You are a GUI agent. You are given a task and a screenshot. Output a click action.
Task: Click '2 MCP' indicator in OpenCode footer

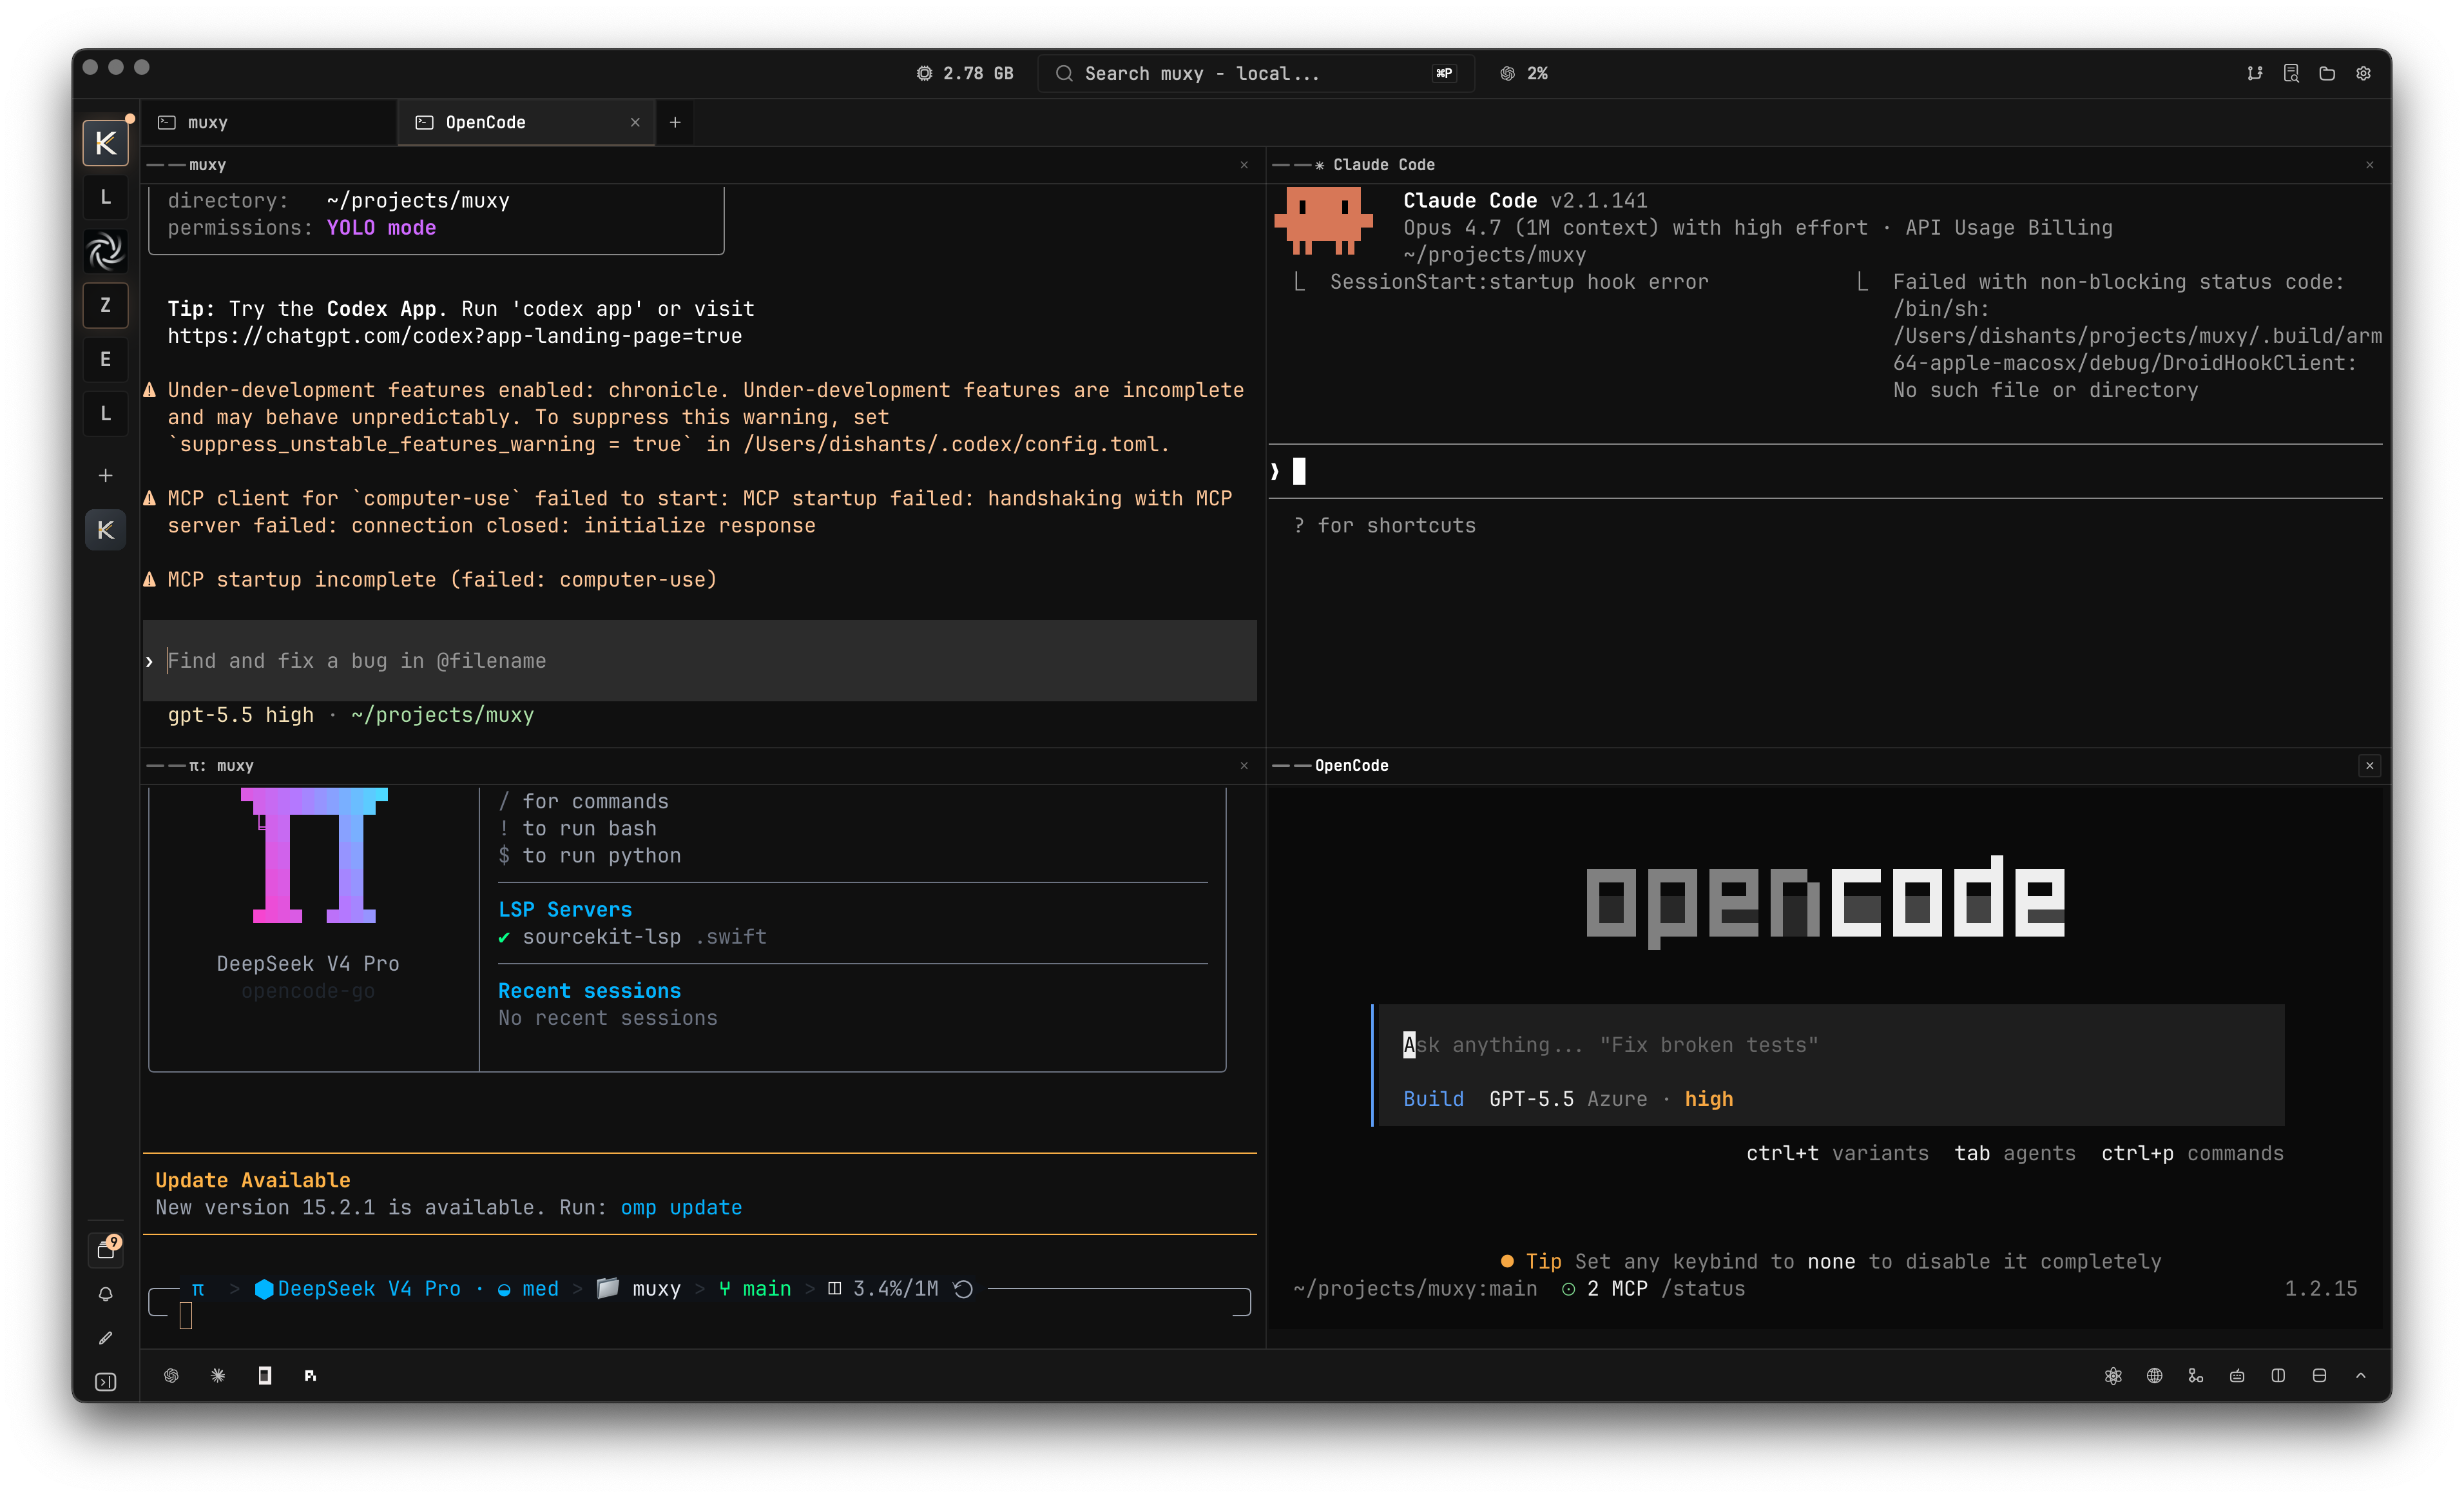point(1605,1289)
